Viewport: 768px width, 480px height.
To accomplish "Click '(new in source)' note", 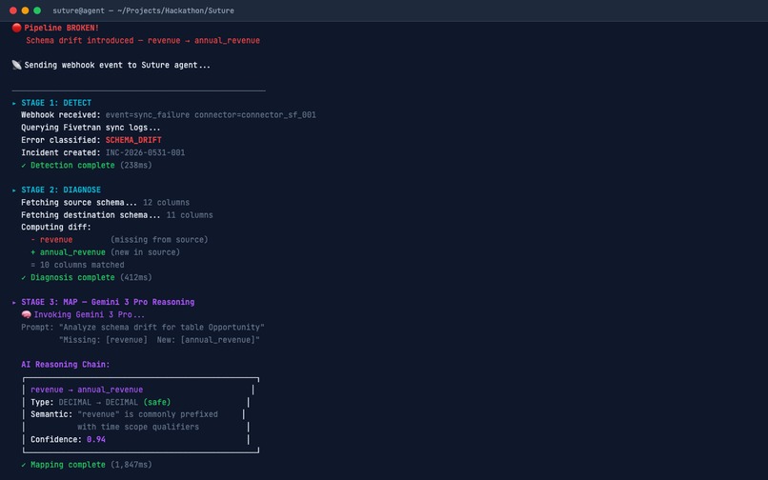I will coord(145,252).
